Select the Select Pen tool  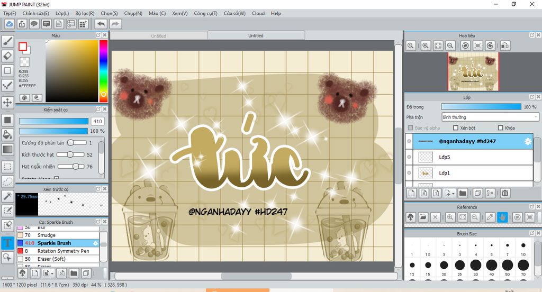tap(7, 211)
